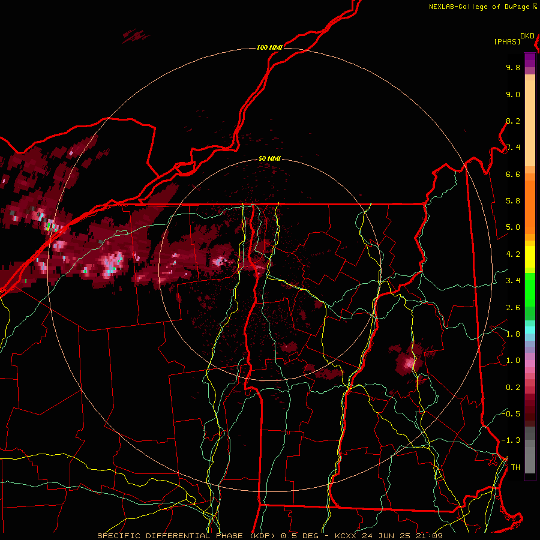The image size is (540, 540).
Task: Click the DKD label above the color bar
Action: pos(527,36)
